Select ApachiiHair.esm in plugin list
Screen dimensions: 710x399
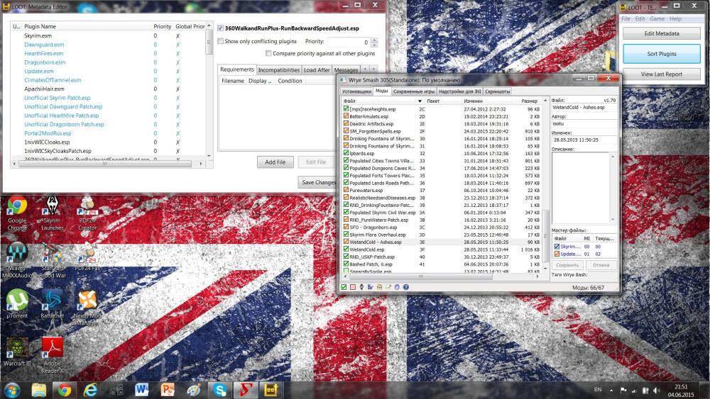[44, 89]
